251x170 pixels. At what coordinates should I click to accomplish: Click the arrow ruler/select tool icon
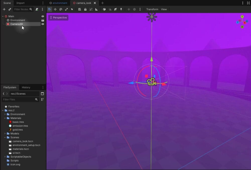[x=72, y=9]
